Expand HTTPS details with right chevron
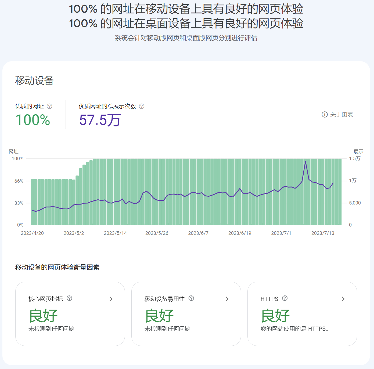The height and width of the screenshot is (369, 374). (x=343, y=299)
